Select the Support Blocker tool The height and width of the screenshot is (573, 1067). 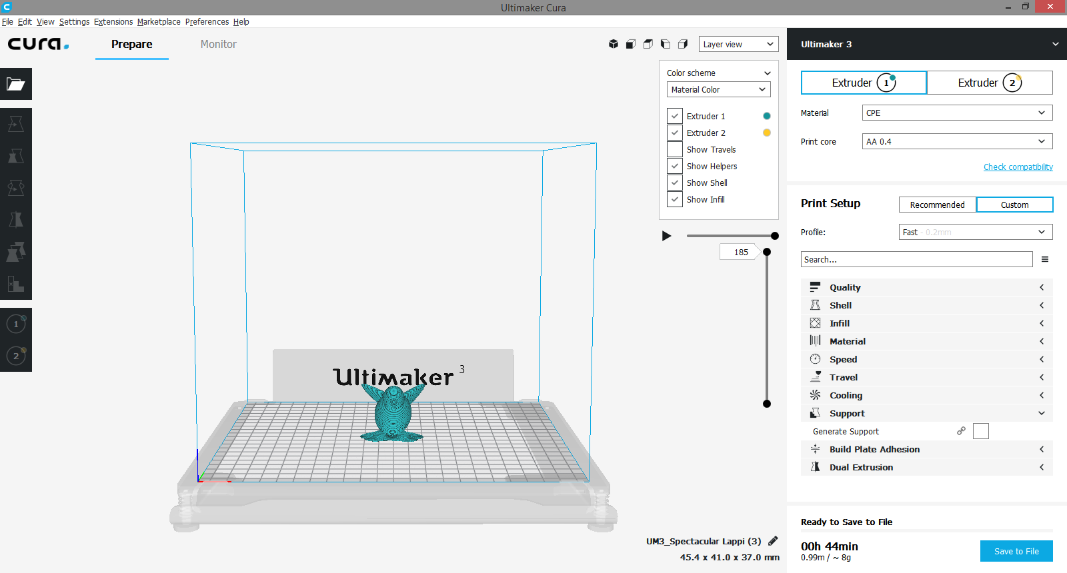16,284
